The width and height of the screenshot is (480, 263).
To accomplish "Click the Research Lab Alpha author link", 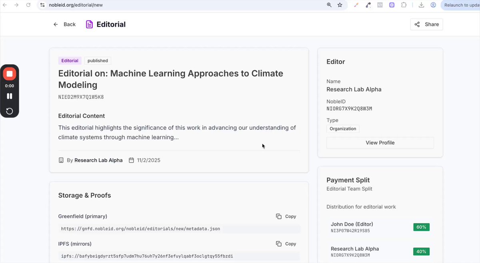I will point(98,160).
